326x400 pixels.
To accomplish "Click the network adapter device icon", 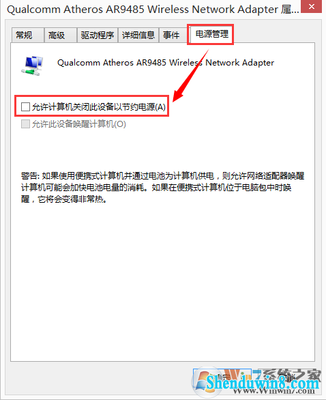I will pyautogui.click(x=32, y=66).
